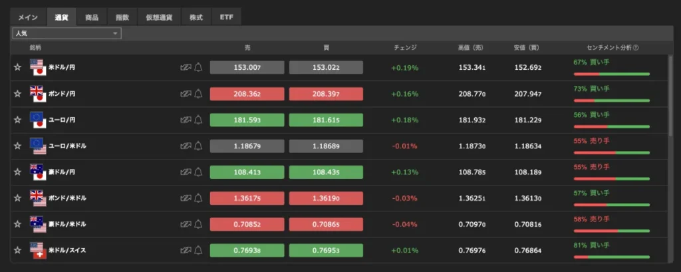Viewport: 681px width, 272px height.
Task: Star the 豪ドル/米ドル pair
Action: point(18,224)
